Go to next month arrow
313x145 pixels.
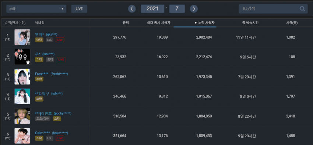[194, 9]
